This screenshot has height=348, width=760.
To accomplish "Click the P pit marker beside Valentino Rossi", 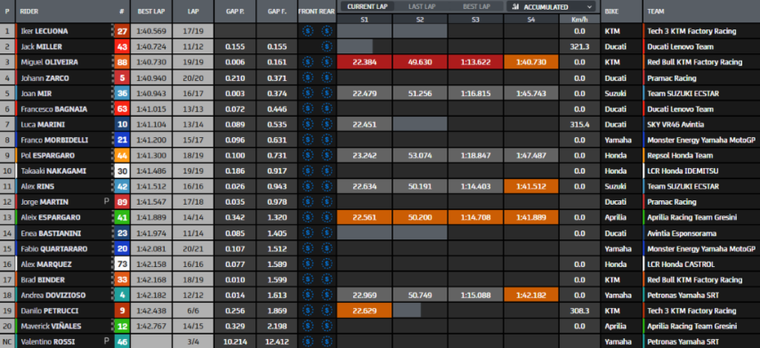I will (x=106, y=341).
